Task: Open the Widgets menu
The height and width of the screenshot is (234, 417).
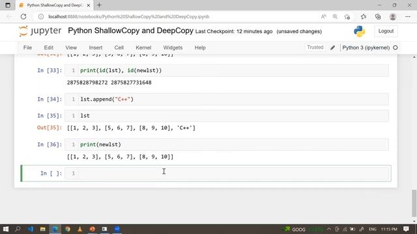Action: point(173,47)
